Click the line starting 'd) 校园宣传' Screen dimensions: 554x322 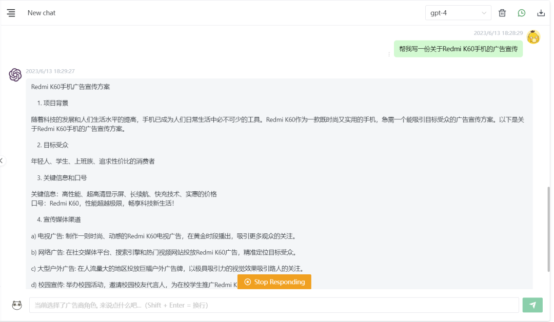[134, 285]
